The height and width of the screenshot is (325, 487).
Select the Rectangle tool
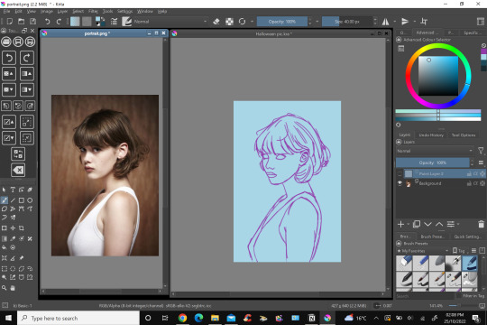click(x=22, y=200)
